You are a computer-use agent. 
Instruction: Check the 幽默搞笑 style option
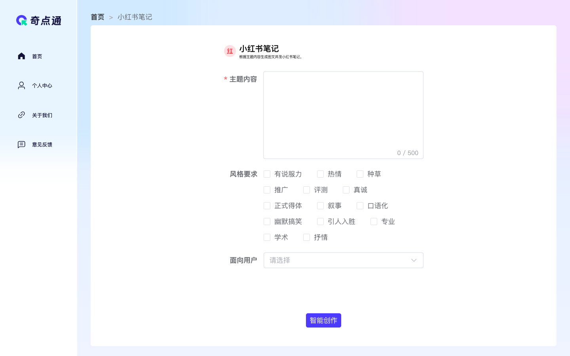pyautogui.click(x=267, y=222)
